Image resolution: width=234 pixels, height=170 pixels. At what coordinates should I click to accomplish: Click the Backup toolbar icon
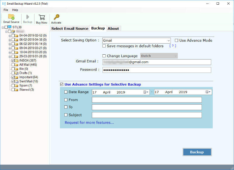click(27, 17)
